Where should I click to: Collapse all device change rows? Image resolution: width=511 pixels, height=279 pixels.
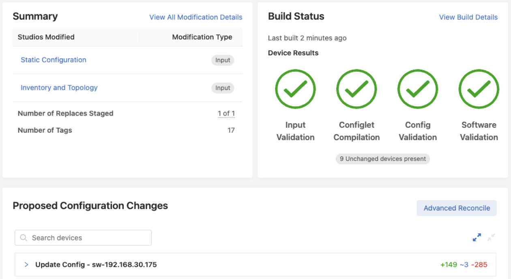tap(491, 238)
